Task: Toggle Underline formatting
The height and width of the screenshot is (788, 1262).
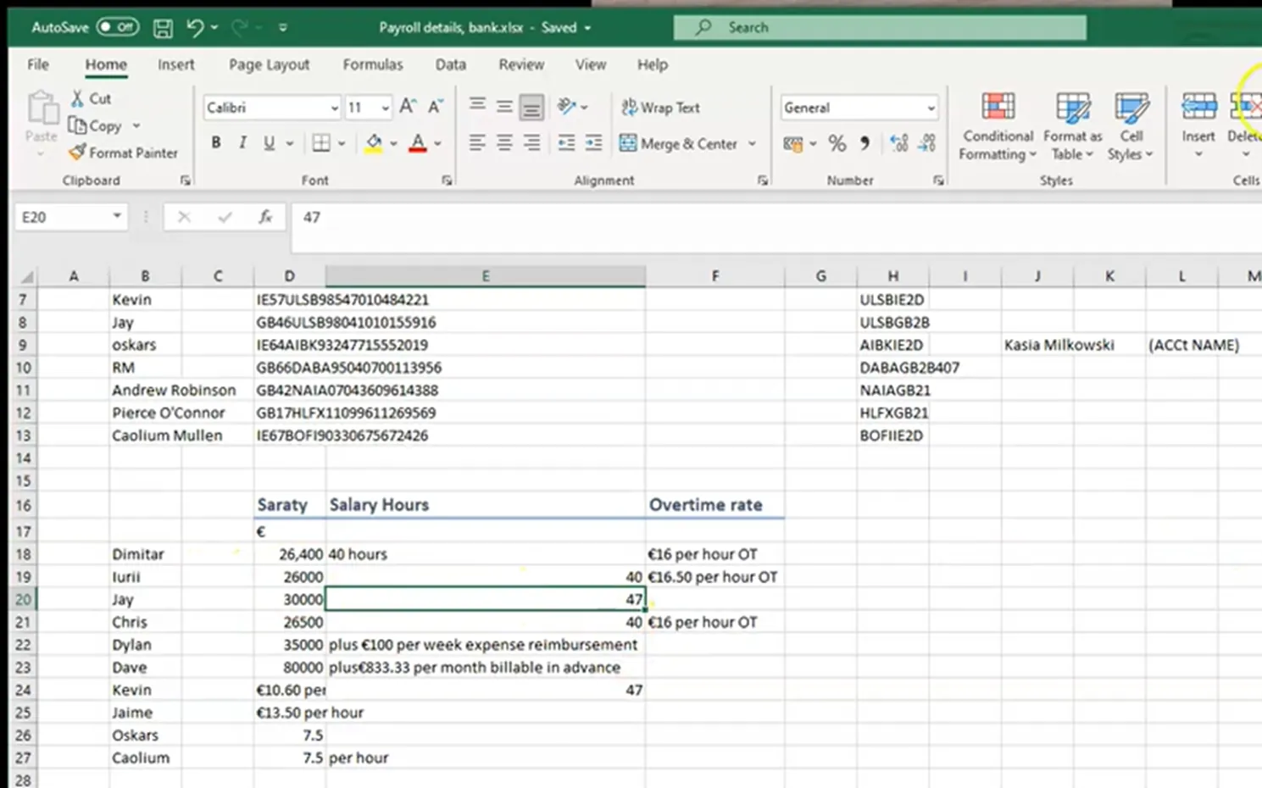Action: pyautogui.click(x=269, y=143)
